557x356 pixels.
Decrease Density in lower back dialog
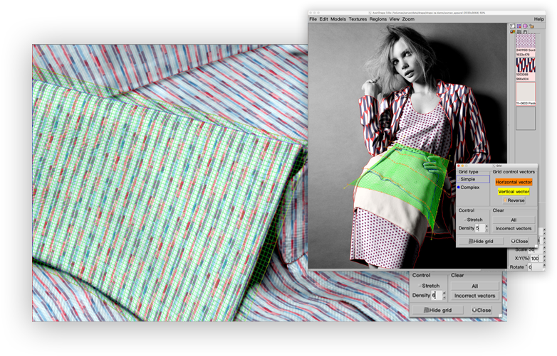444,298
